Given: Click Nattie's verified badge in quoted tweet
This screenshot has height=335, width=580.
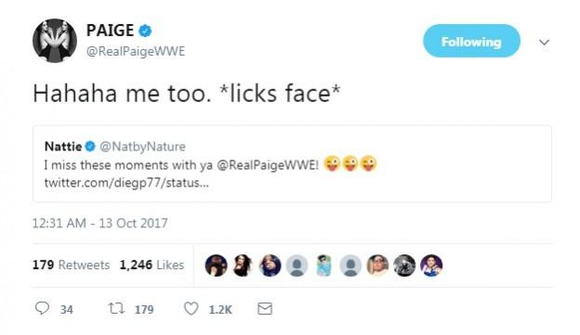Looking at the screenshot, I should point(90,147).
